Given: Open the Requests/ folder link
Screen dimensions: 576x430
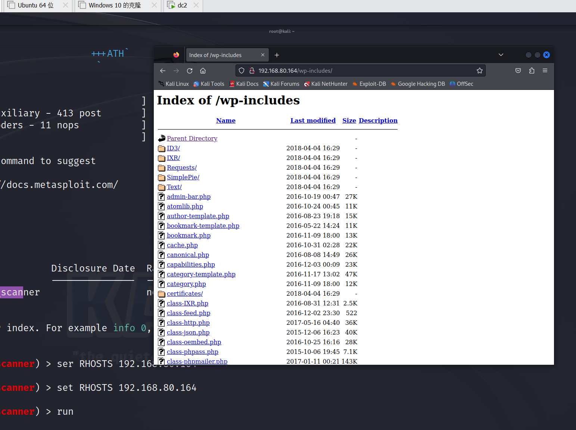Looking at the screenshot, I should coord(182,167).
